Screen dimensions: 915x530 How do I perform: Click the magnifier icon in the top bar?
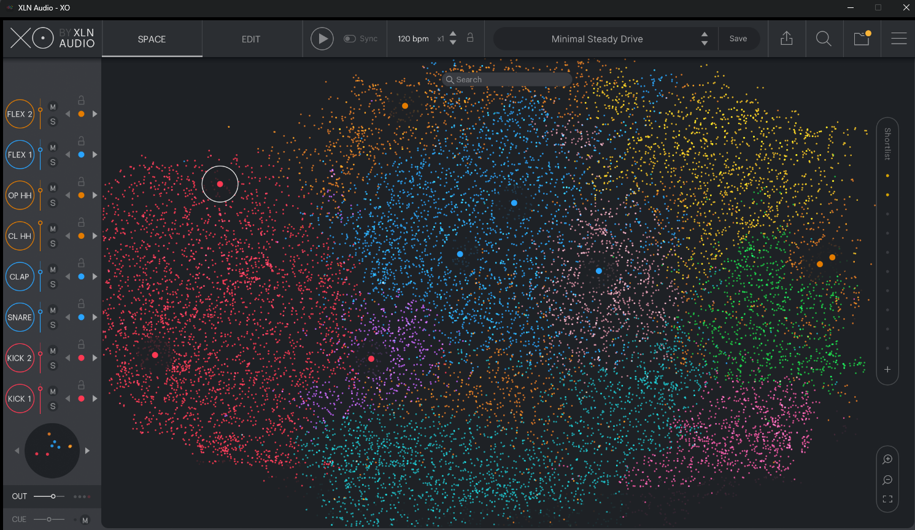click(824, 39)
